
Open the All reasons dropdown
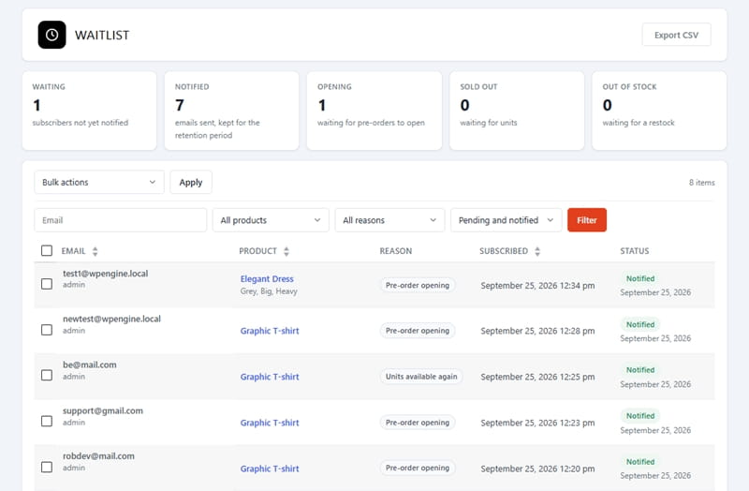(x=389, y=220)
